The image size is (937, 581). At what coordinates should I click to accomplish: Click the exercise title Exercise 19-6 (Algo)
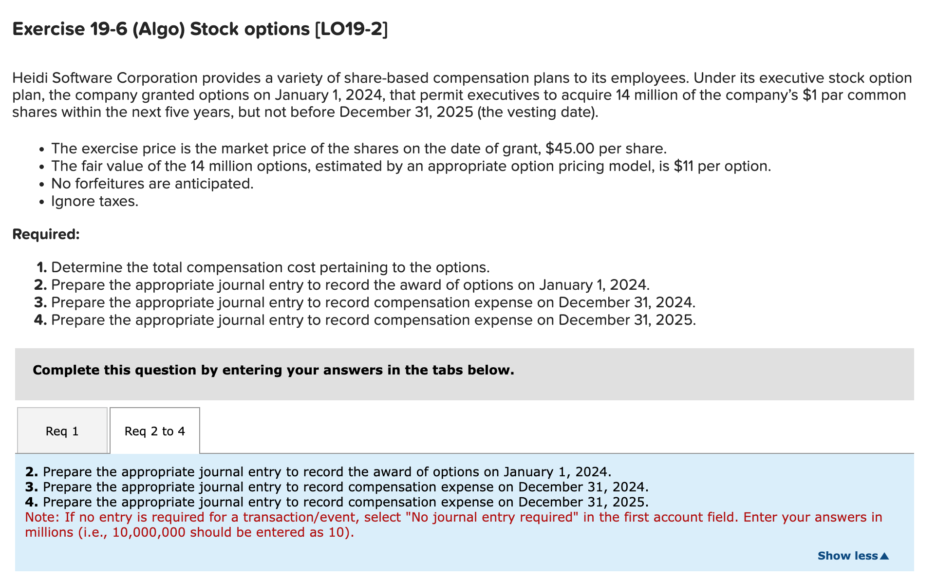tap(200, 29)
